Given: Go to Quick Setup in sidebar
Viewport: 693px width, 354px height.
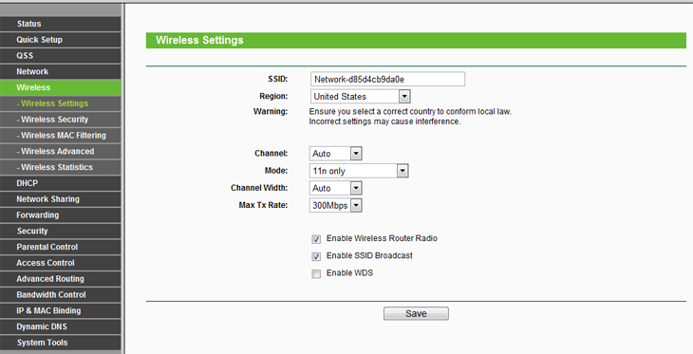Looking at the screenshot, I should click(60, 40).
